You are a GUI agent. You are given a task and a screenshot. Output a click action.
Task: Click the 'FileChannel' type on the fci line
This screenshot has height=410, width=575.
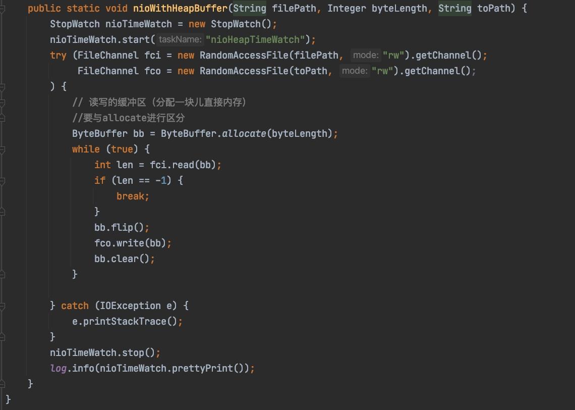[x=108, y=56]
